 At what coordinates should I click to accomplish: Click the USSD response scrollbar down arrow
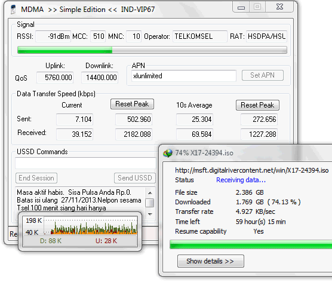(x=150, y=214)
